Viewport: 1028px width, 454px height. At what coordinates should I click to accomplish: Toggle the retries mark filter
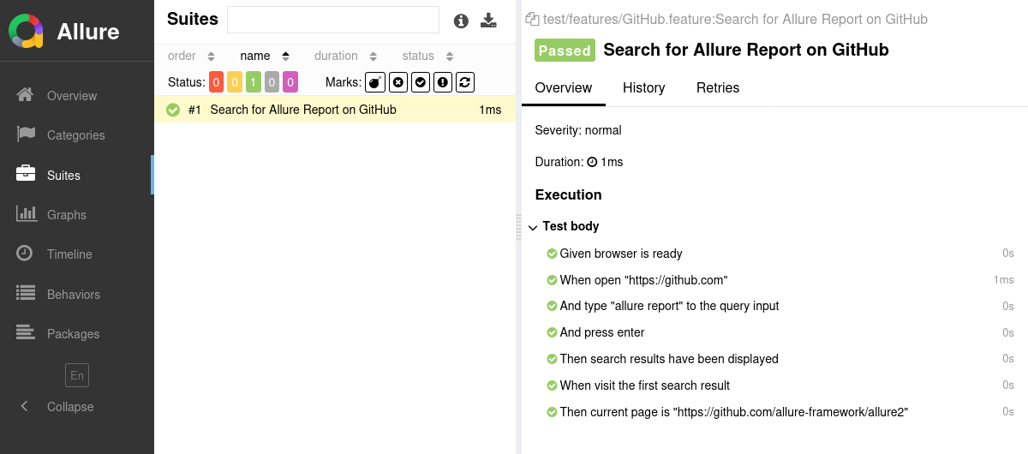click(465, 82)
